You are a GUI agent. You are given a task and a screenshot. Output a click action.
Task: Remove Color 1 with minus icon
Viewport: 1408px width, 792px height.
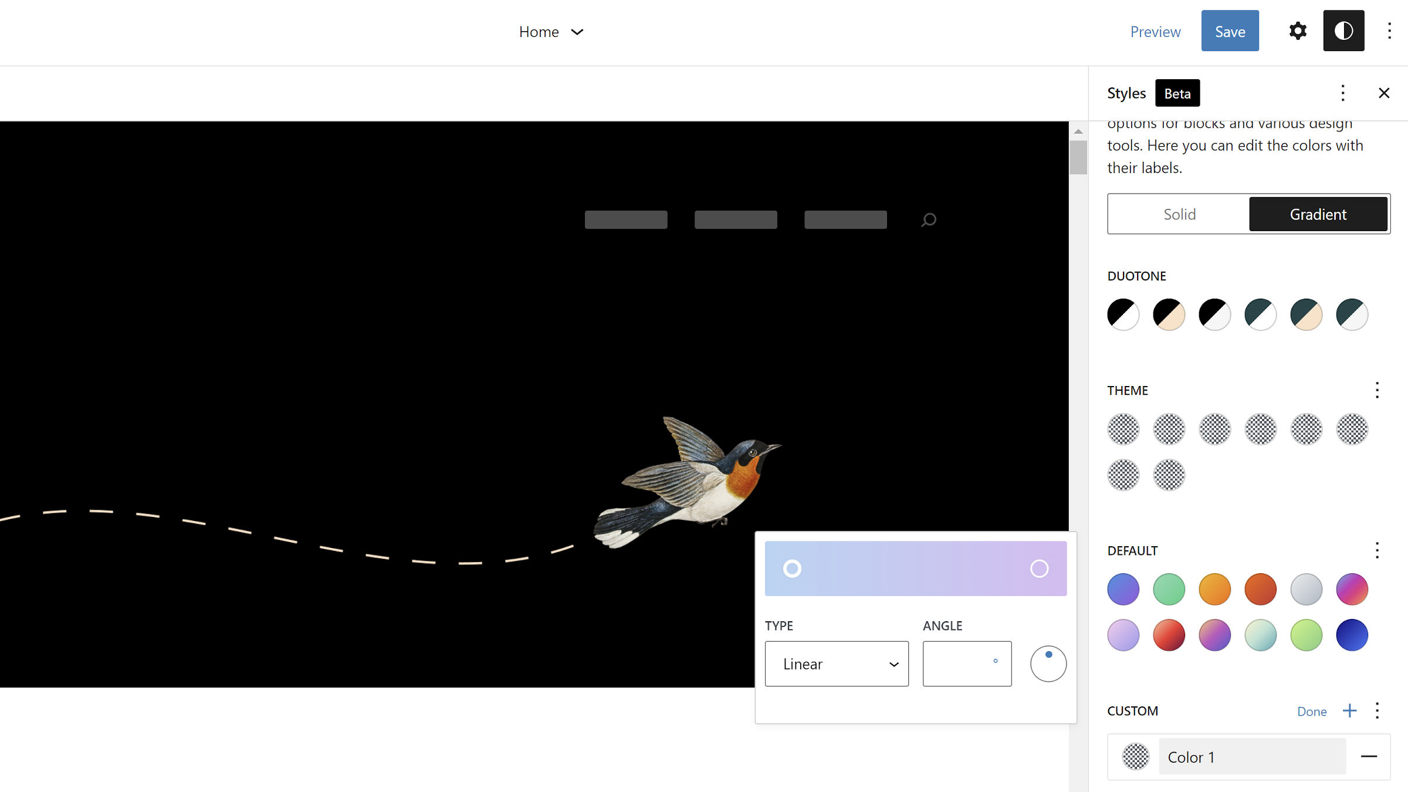(x=1369, y=757)
